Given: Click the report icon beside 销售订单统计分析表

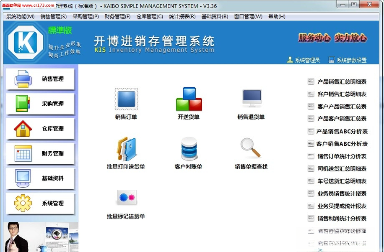Looking at the screenshot, I should pos(311,156).
